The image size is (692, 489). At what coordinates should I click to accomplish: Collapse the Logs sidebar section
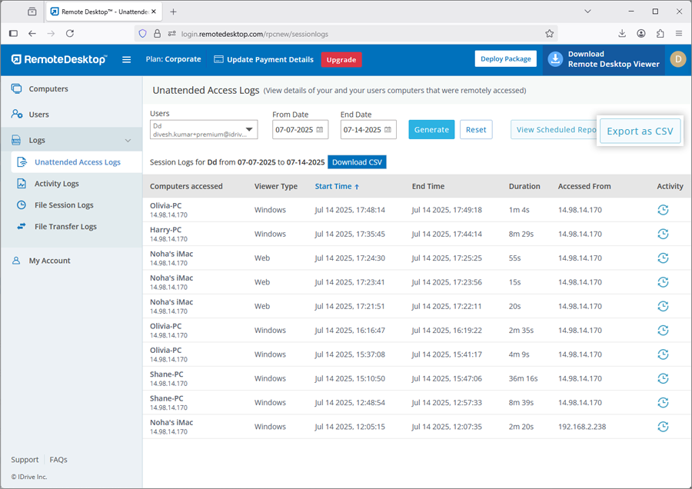point(128,141)
